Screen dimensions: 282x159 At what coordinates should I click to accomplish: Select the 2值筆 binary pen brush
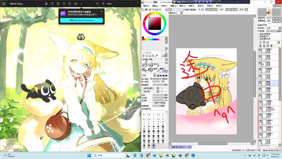pos(150,60)
